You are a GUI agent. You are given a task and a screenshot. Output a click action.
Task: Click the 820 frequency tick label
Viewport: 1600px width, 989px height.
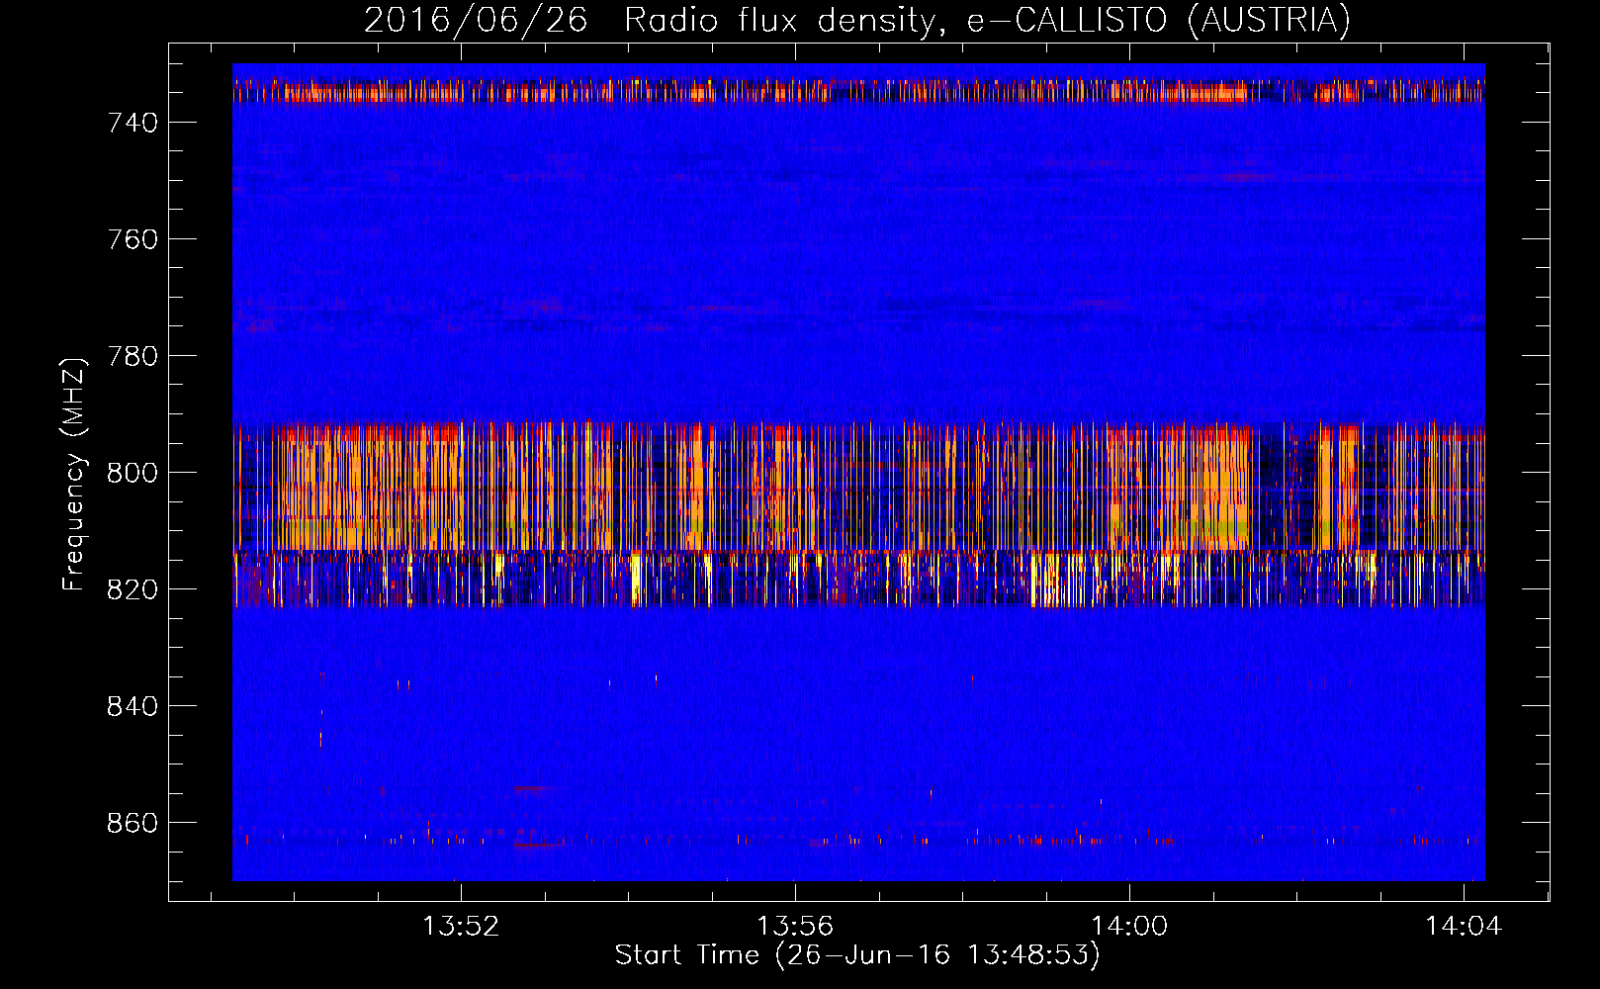(133, 589)
